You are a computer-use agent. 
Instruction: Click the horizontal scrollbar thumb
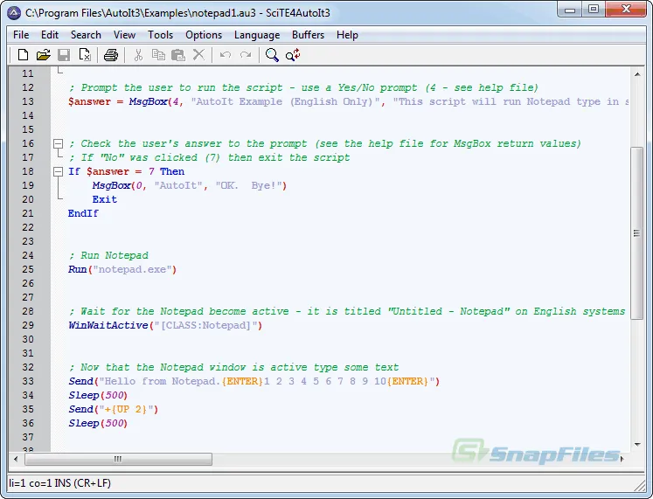[118, 459]
